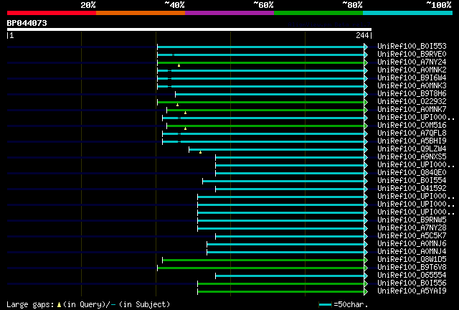Open the UniRef100_Q41592 hit label
This screenshot has width=459, height=310.
click(x=412, y=189)
